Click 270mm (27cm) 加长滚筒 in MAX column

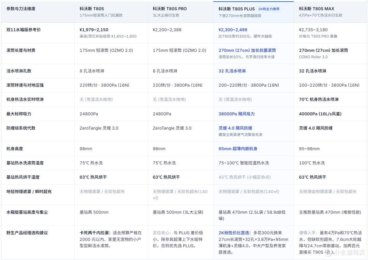[323, 50]
